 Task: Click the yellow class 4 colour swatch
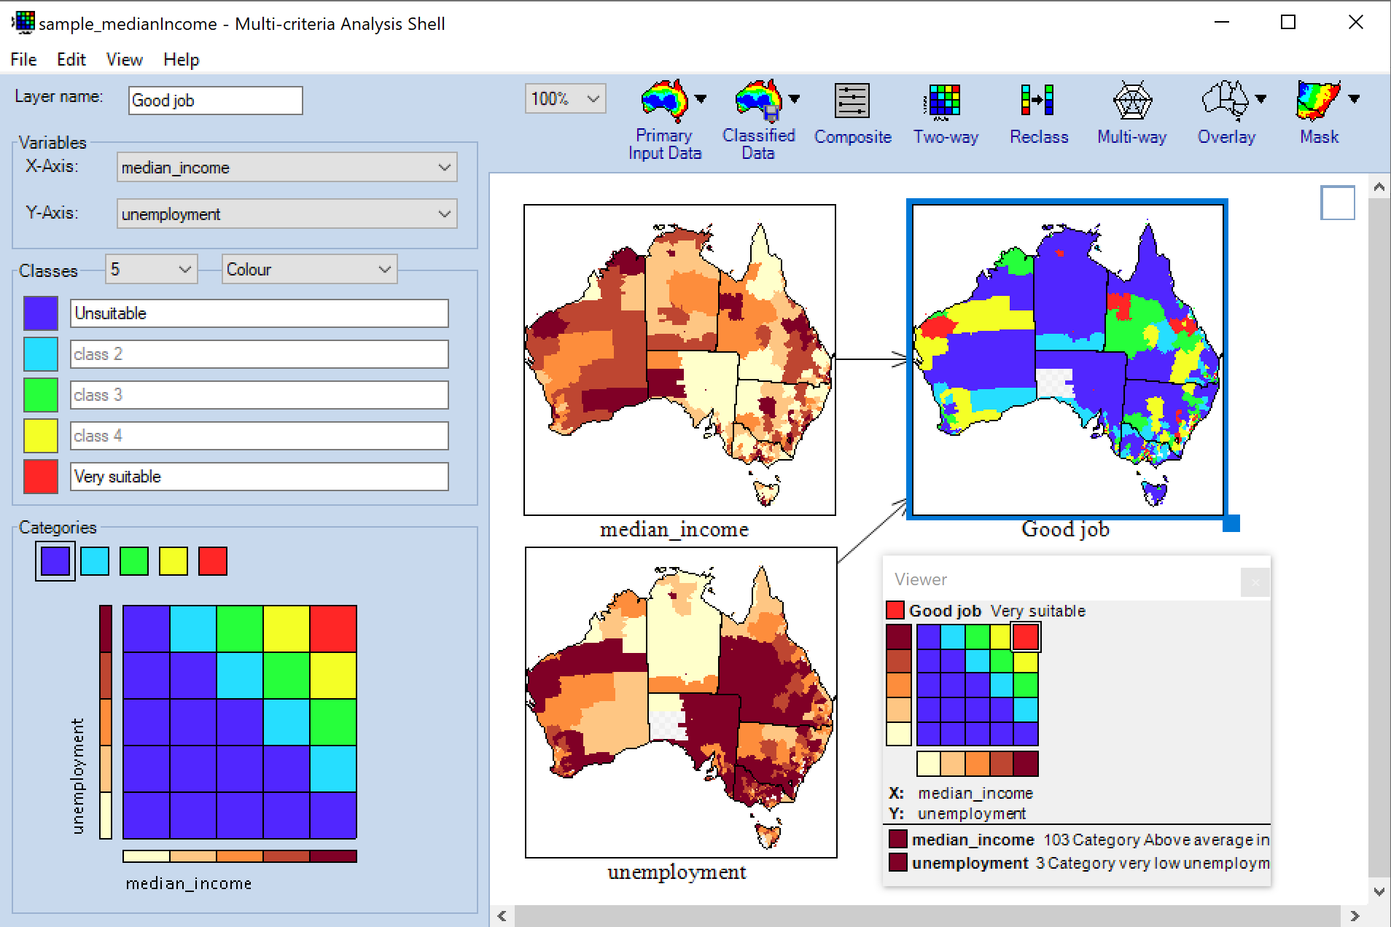41,436
